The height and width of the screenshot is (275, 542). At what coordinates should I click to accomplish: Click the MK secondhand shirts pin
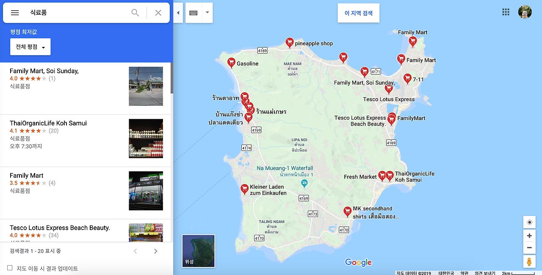(347, 212)
